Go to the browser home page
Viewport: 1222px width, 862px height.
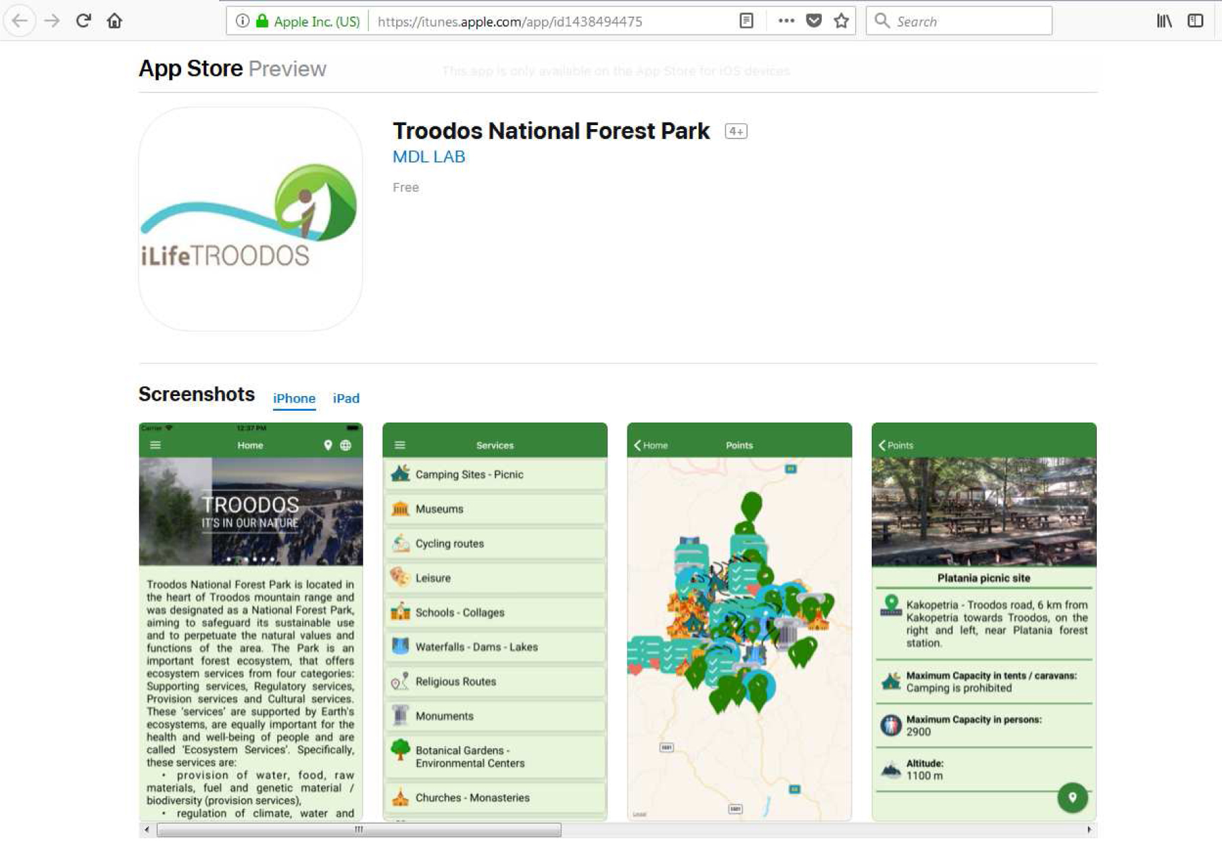[x=115, y=21]
